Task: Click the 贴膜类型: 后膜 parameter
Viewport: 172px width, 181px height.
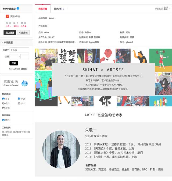Action: [127, 37]
